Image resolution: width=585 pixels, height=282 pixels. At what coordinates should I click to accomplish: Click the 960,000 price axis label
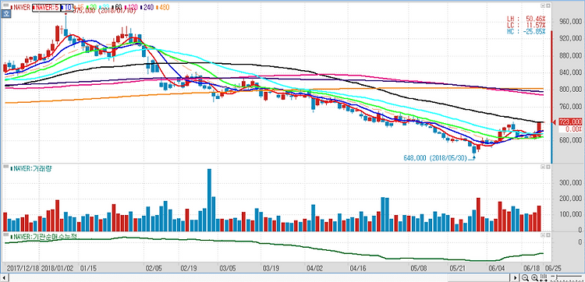pyautogui.click(x=571, y=22)
